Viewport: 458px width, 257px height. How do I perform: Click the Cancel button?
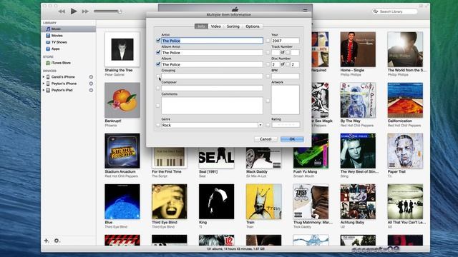tap(265, 139)
